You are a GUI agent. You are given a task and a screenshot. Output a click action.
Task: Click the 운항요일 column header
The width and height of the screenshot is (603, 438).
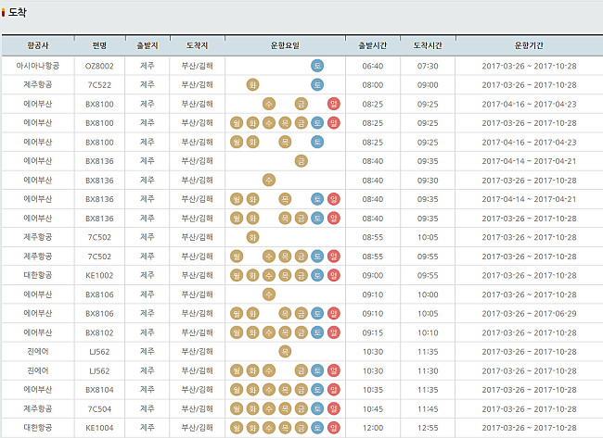[285, 45]
